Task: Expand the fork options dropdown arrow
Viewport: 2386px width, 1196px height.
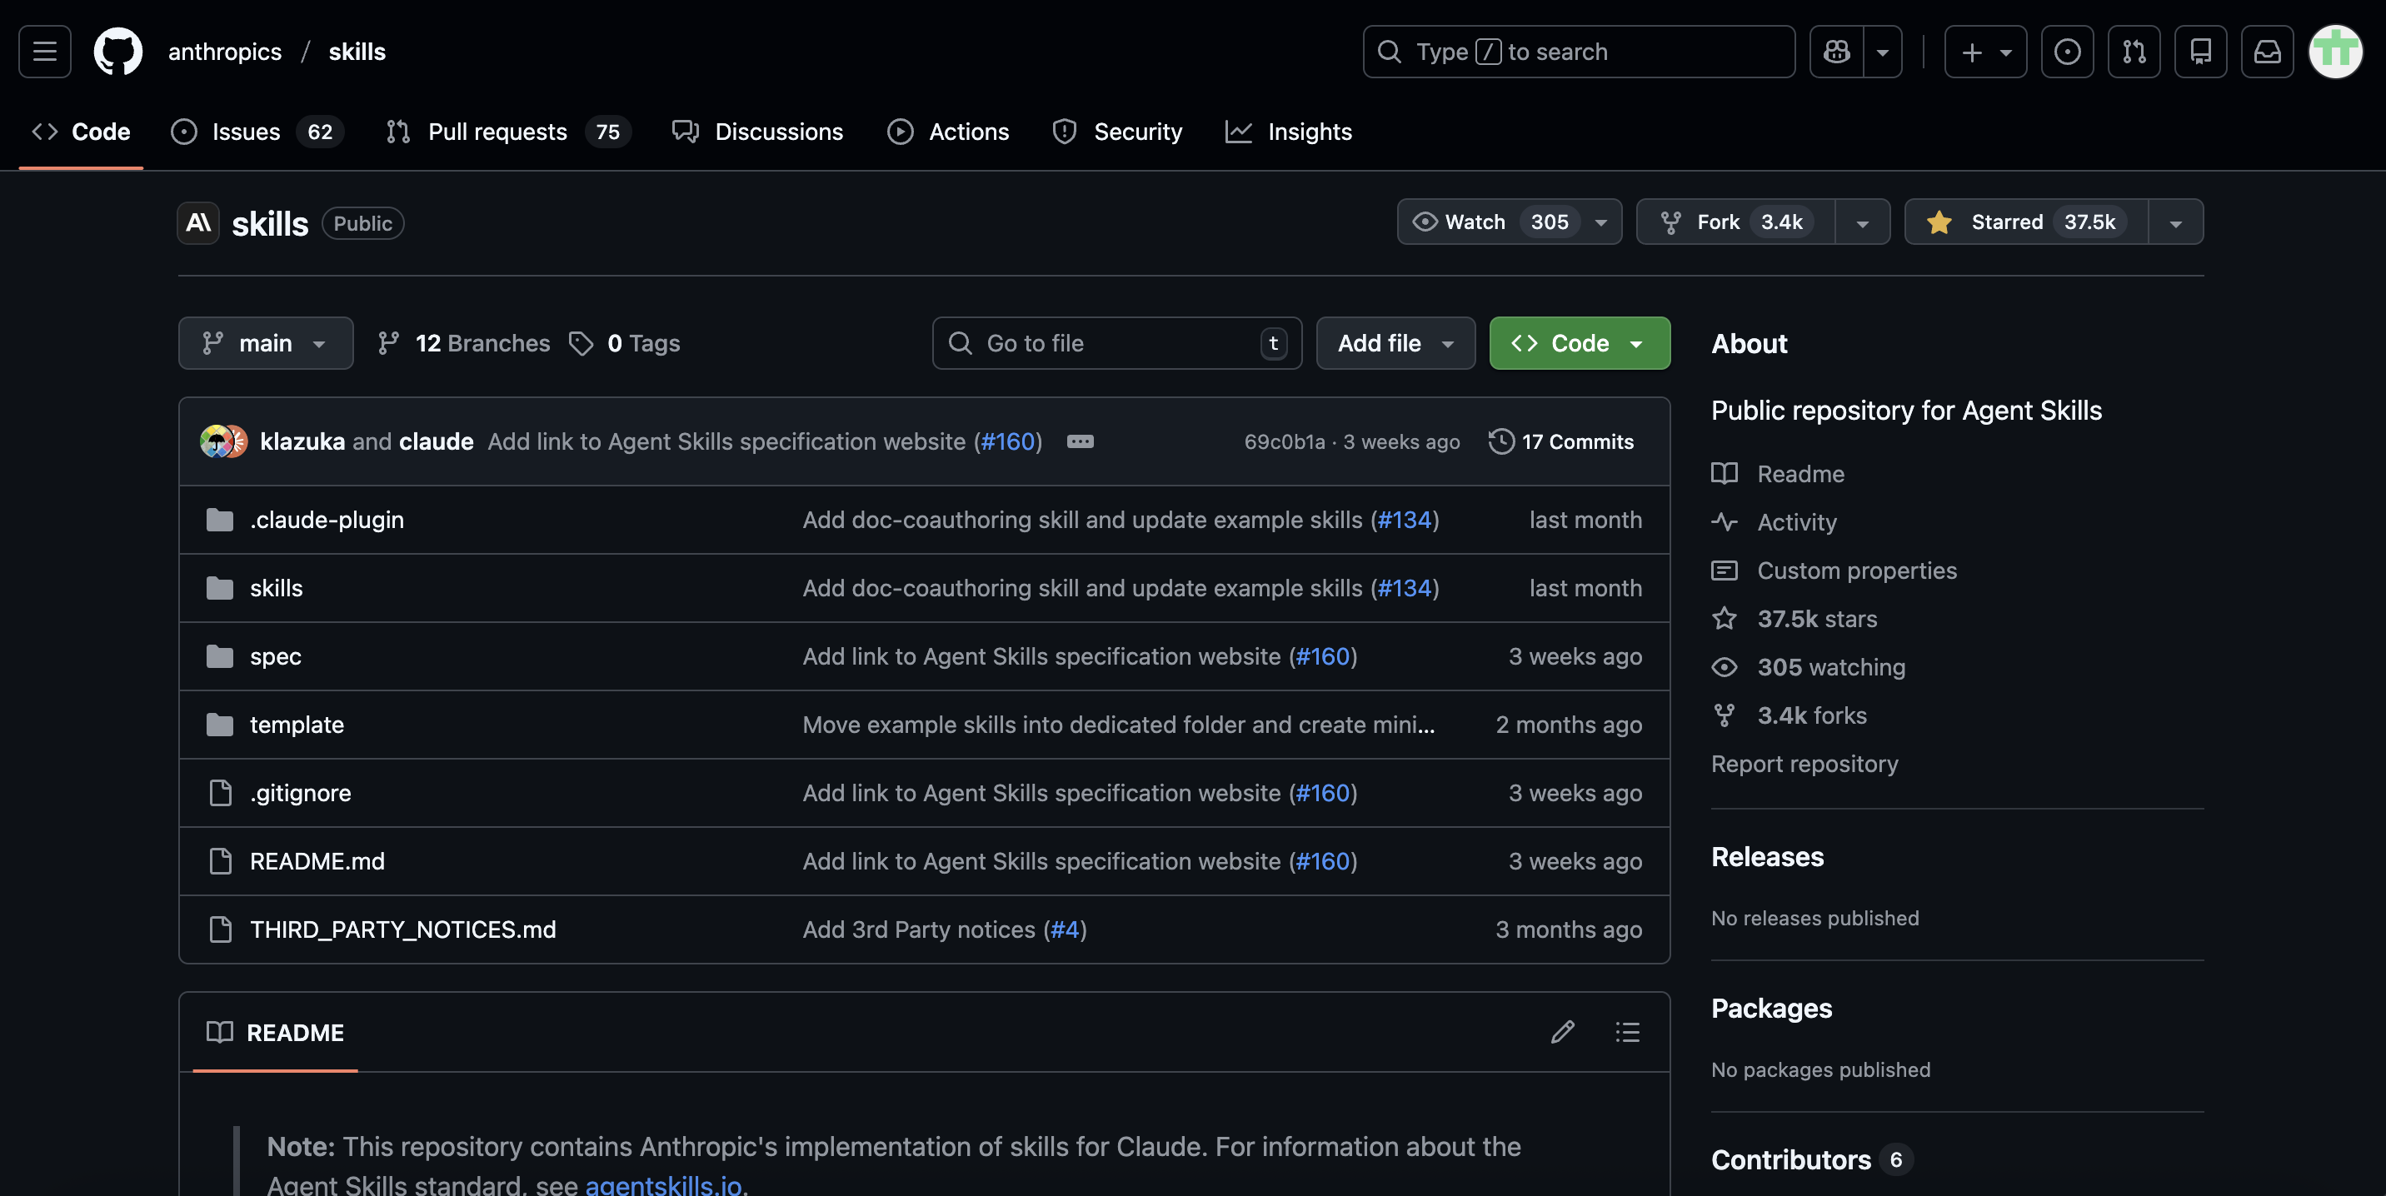Action: click(x=1863, y=222)
